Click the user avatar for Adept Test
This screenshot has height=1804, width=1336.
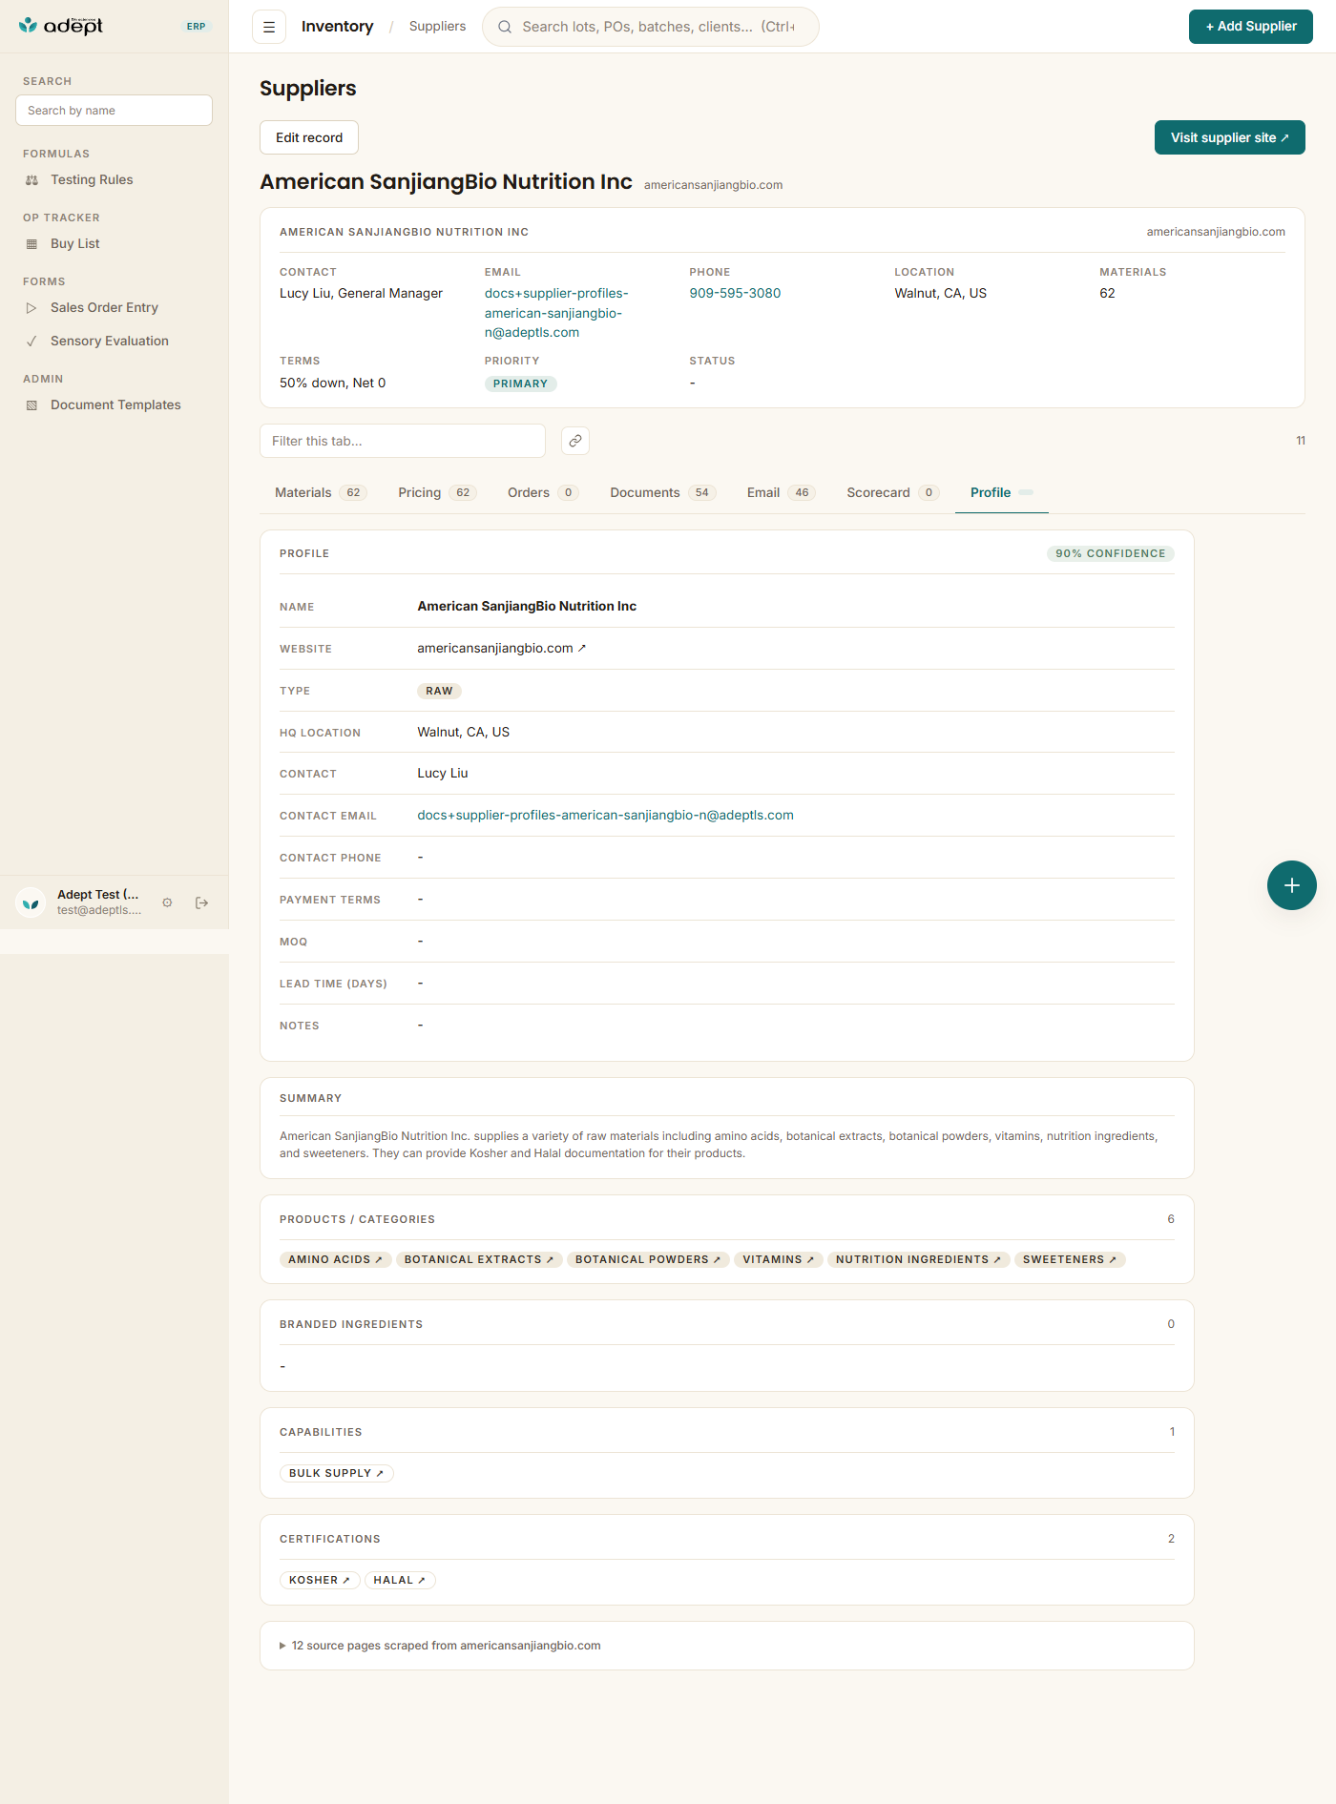(31, 902)
